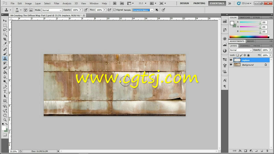Select the Rectangle shape tool

pyautogui.click(x=5, y=101)
